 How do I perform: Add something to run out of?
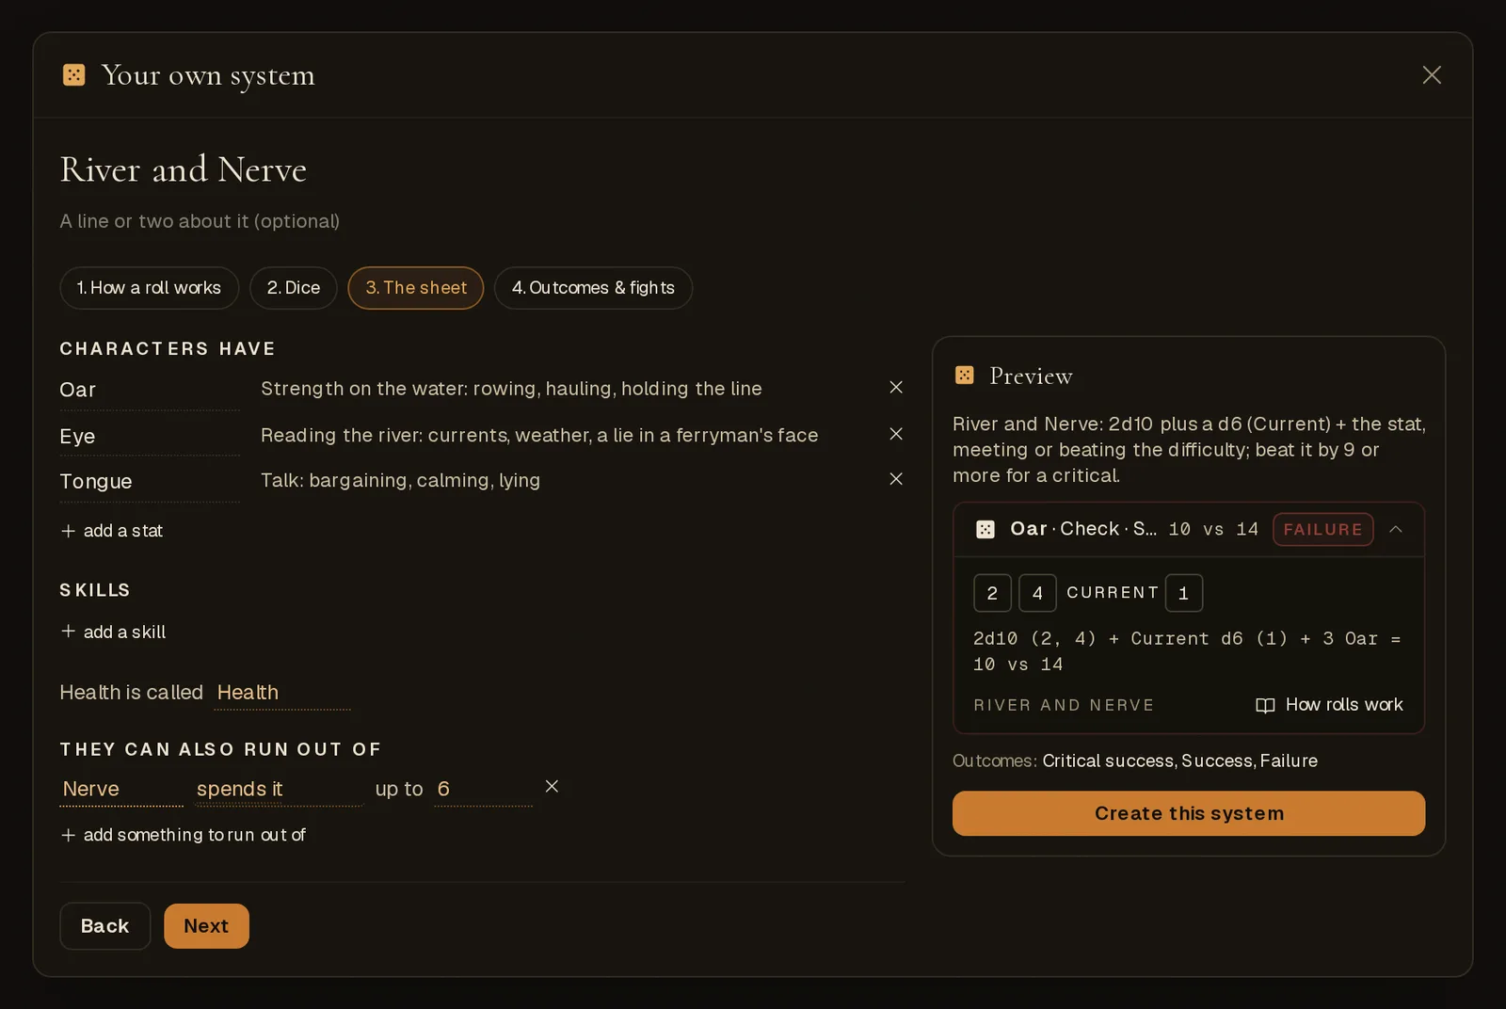(184, 835)
